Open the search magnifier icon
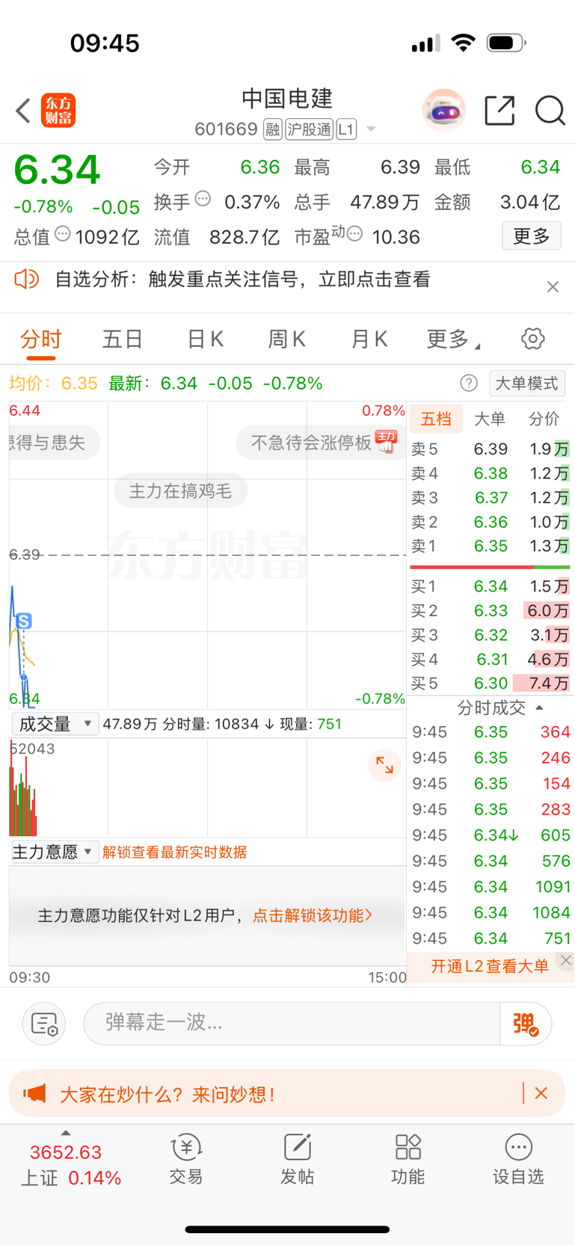575x1245 pixels. pos(550,111)
